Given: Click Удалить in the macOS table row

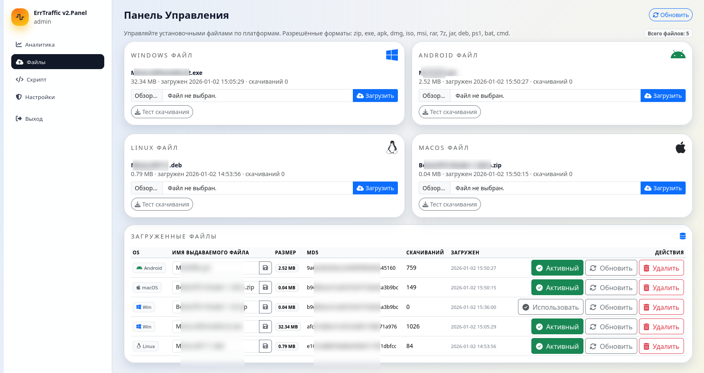Looking at the screenshot, I should [661, 288].
